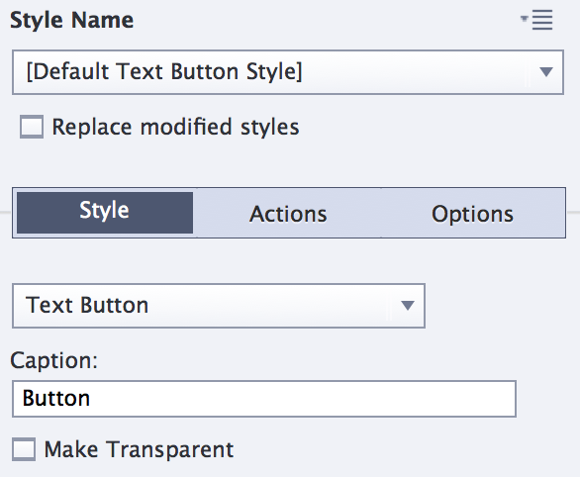
Task: Click the 'Caption:' field label
Action: (x=54, y=360)
